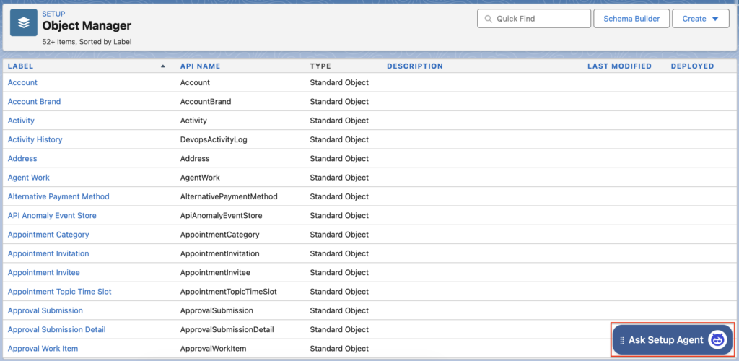Screen dimensions: 739x361
Task: Click Standard Object type in Address row
Action: tap(339, 158)
